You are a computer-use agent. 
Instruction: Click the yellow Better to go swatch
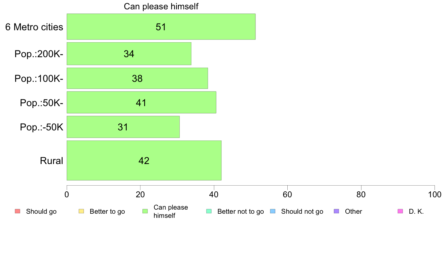81,211
